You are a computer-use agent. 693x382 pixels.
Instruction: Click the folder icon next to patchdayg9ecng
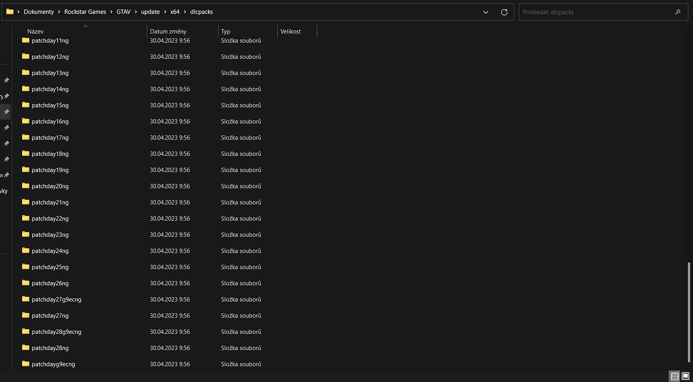(25, 363)
